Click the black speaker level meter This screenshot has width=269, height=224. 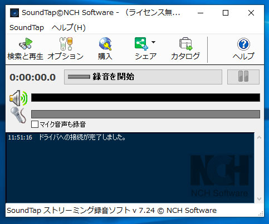[145, 98]
